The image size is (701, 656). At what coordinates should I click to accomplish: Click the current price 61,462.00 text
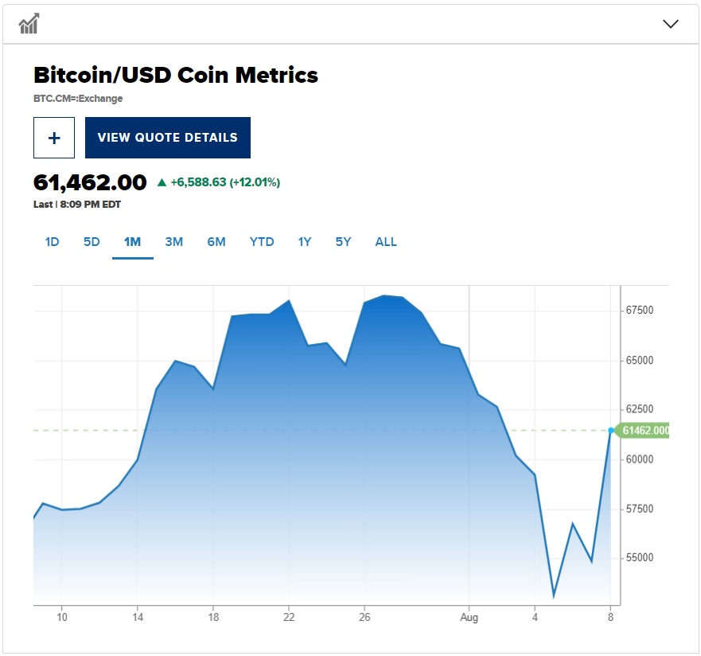[90, 182]
